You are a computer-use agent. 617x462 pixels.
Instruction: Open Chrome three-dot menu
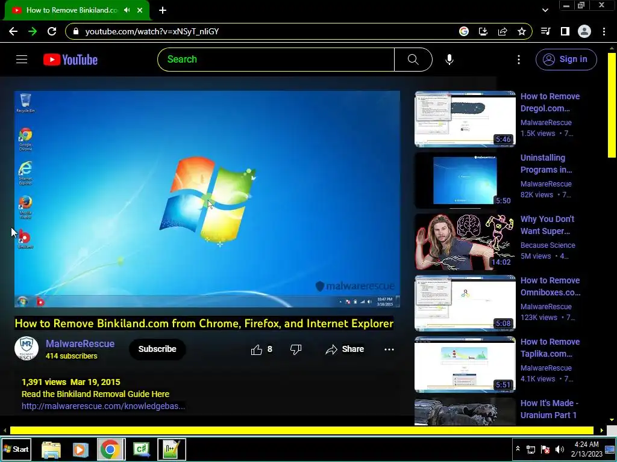(604, 31)
